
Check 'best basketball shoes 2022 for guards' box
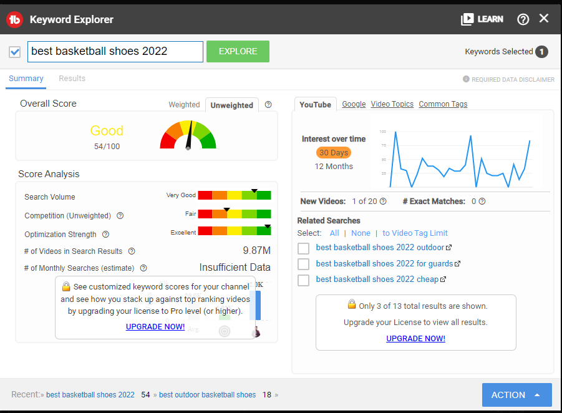303,264
